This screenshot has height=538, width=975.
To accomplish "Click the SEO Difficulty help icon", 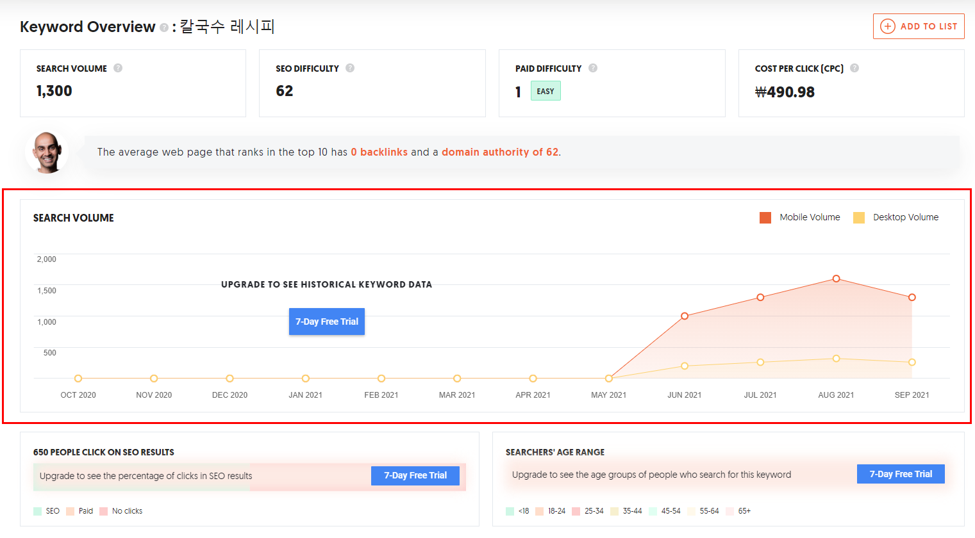I will 350,68.
